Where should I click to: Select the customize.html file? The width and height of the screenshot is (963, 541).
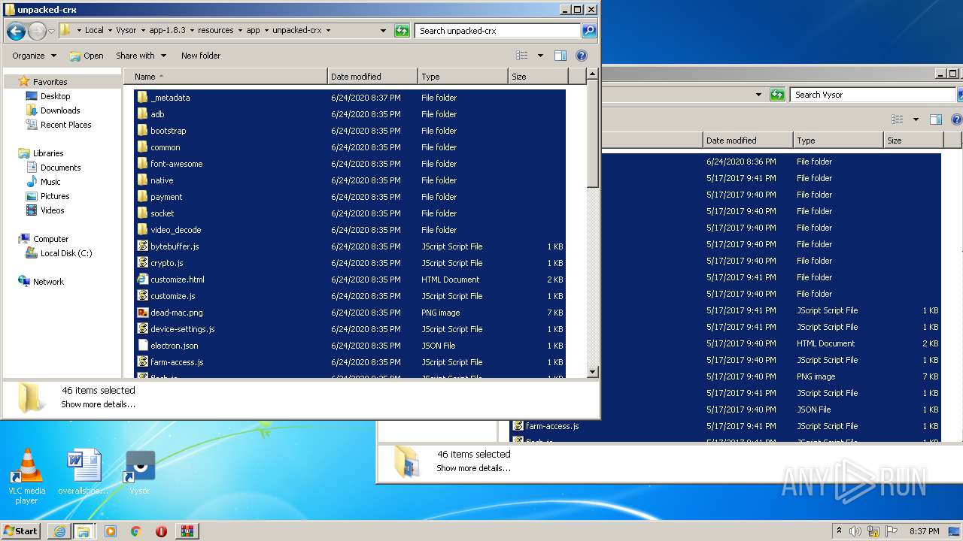pyautogui.click(x=350, y=280)
